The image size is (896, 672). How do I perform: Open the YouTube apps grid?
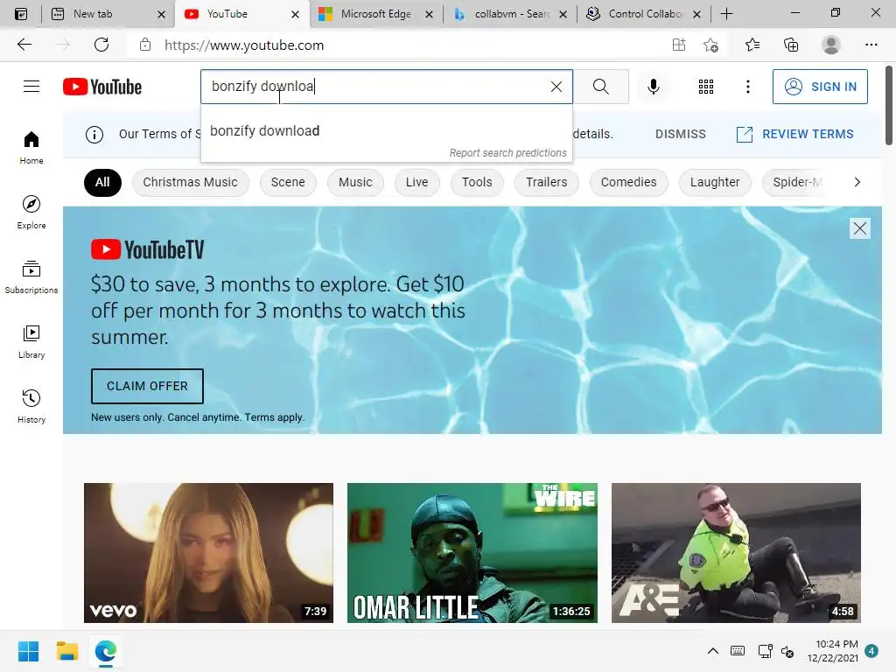click(x=706, y=87)
